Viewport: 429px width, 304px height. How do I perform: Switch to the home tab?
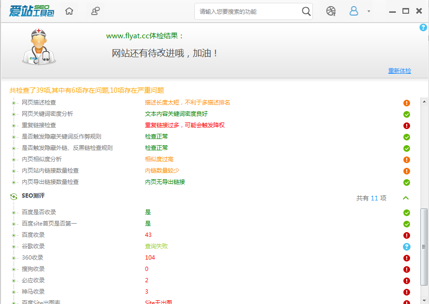tap(69, 10)
